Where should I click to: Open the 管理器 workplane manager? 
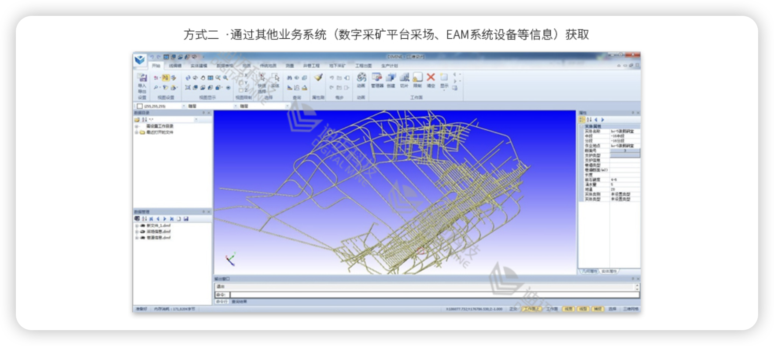[377, 78]
